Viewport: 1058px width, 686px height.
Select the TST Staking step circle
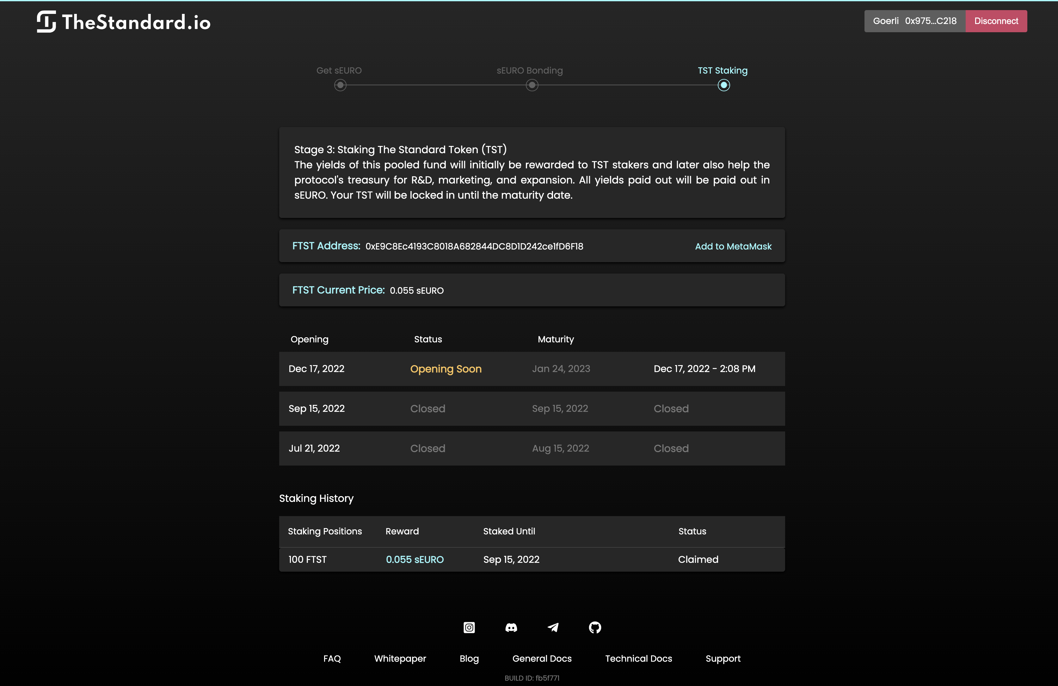tap(724, 85)
